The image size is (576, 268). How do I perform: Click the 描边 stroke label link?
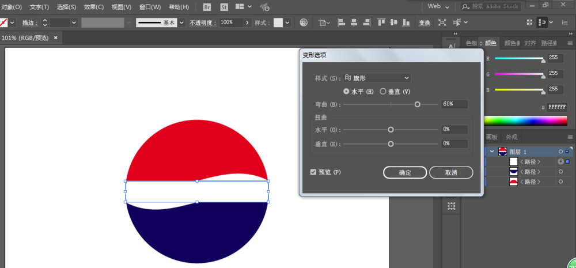click(x=30, y=23)
